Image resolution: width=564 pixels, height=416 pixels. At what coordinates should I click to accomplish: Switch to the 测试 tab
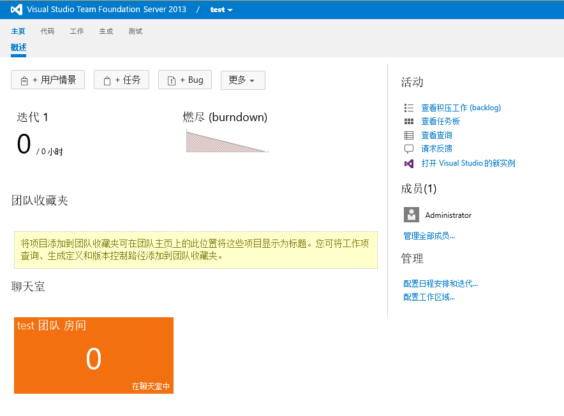coord(136,31)
